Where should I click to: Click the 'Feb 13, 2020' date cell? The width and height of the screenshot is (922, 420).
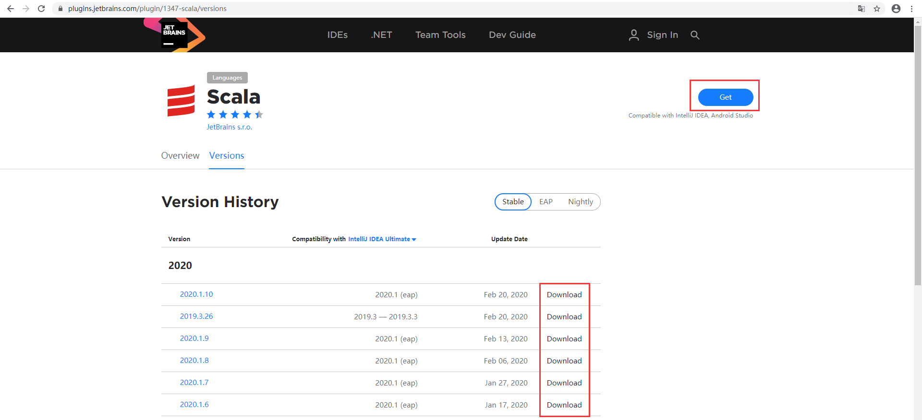(x=506, y=339)
